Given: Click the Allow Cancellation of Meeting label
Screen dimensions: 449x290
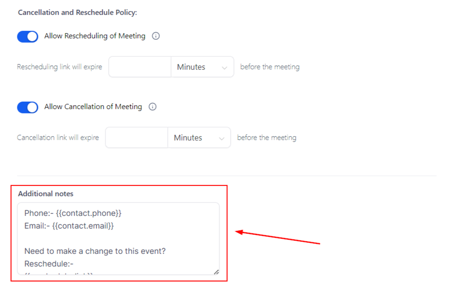Looking at the screenshot, I should [x=93, y=107].
